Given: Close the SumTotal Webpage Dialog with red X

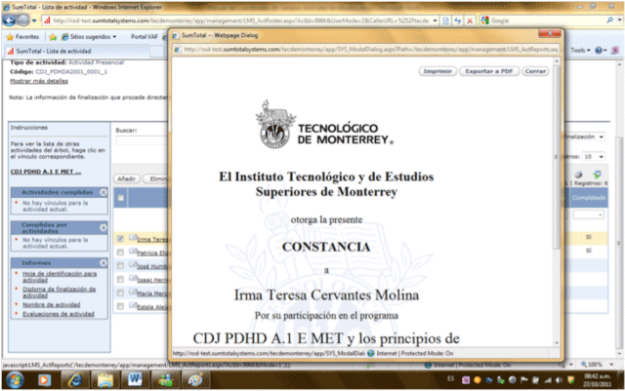Looking at the screenshot, I should [x=550, y=34].
